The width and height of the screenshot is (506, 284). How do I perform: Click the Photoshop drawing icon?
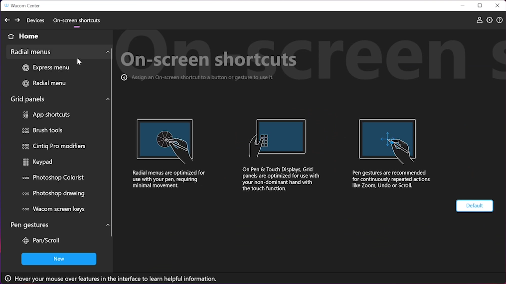(26, 194)
